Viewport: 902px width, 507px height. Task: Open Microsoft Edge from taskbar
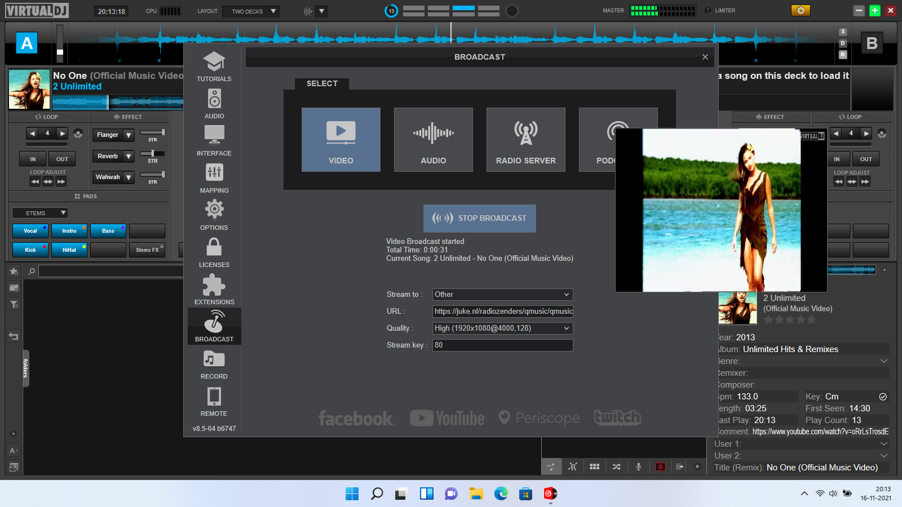pos(501,494)
